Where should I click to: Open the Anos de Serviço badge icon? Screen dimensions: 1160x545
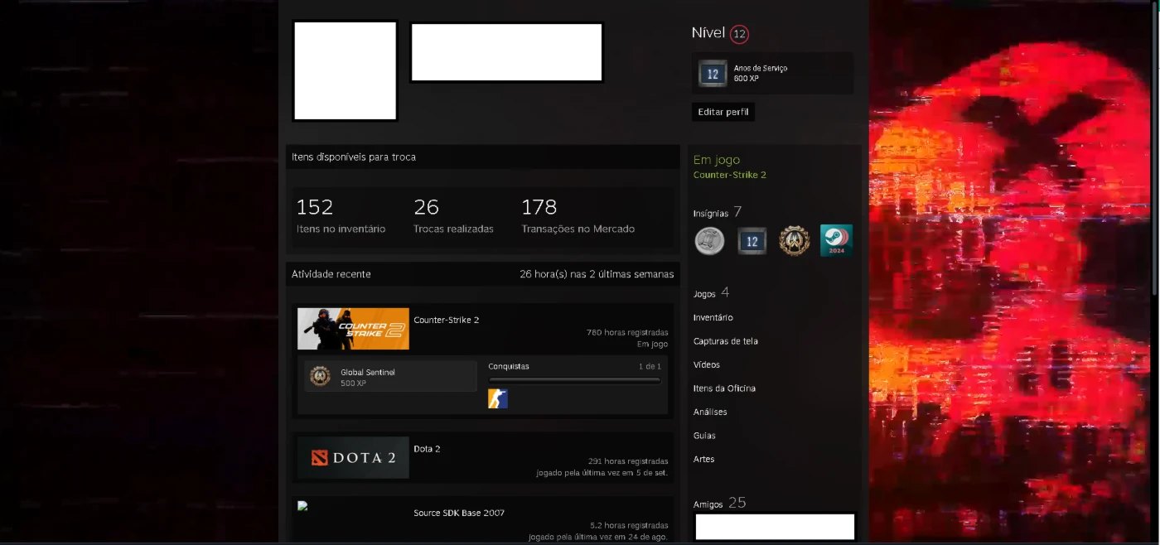(x=713, y=74)
